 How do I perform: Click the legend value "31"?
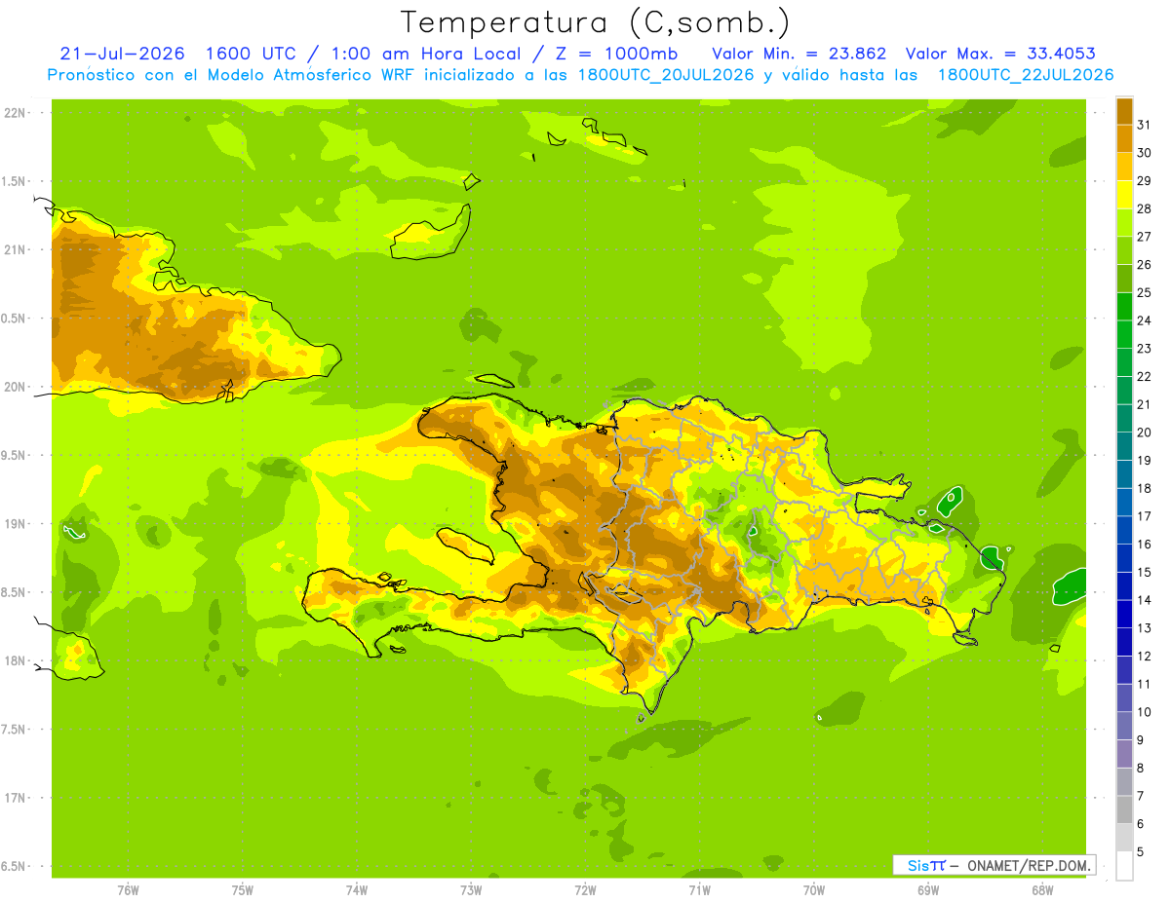1144,125
